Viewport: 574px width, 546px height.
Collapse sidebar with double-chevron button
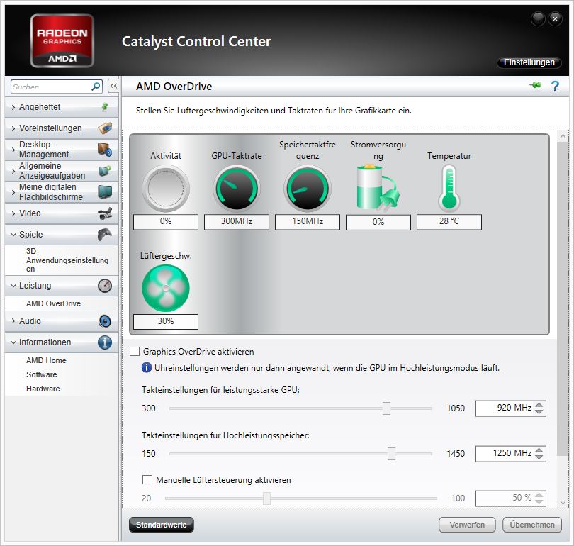pyautogui.click(x=113, y=86)
